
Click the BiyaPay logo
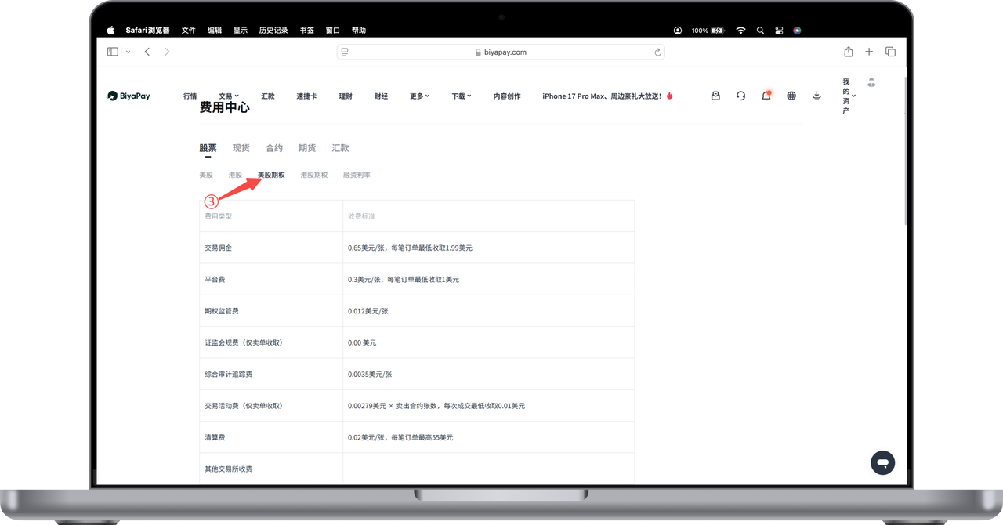(x=129, y=96)
